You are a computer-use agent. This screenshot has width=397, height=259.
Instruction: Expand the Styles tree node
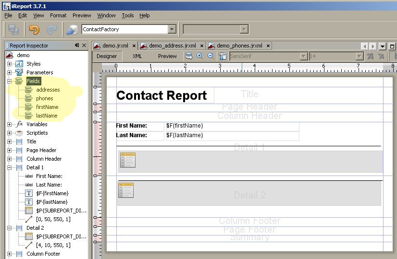coord(9,64)
